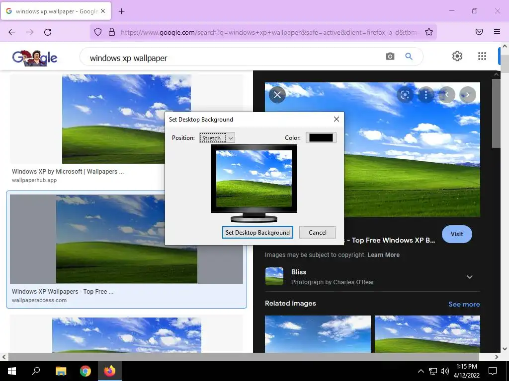Bookmark this page with the star icon
Screen dimensions: 509x381
(429, 32)
